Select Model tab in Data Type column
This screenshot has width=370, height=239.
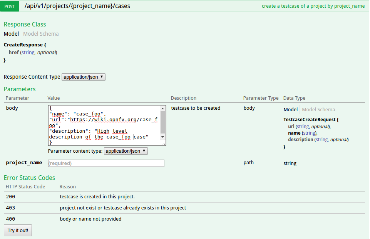(291, 109)
